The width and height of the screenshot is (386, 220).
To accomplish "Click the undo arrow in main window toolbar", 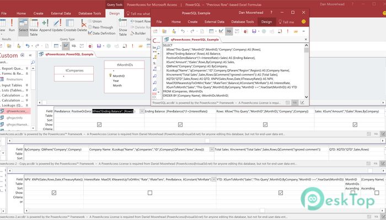I will click(28, 46).
